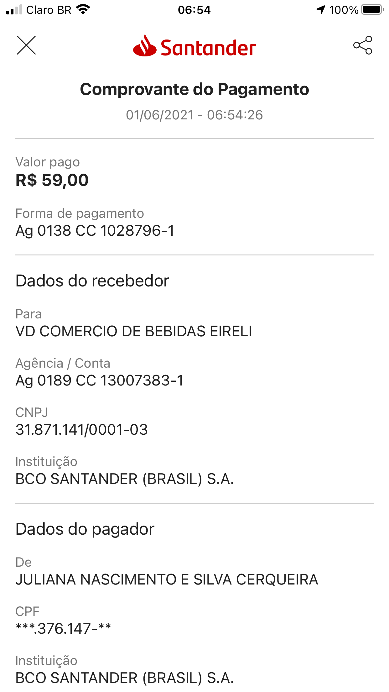Tap payment account Ag 0138 CC 1028796-1

[95, 231]
